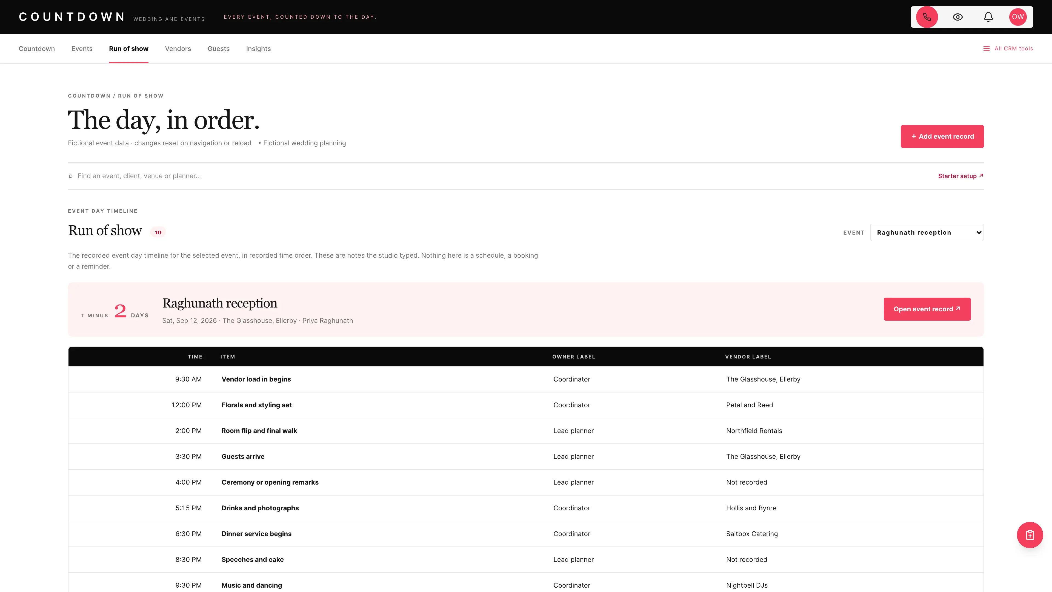This screenshot has height=592, width=1052.
Task: Switch to the Countdown tab
Action: coord(37,49)
